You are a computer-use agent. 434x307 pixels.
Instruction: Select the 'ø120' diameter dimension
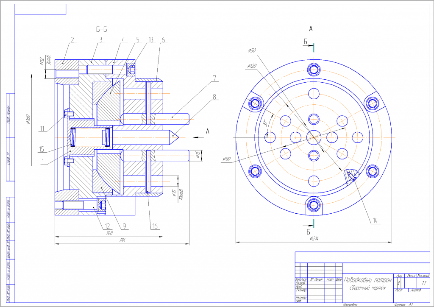point(252,66)
